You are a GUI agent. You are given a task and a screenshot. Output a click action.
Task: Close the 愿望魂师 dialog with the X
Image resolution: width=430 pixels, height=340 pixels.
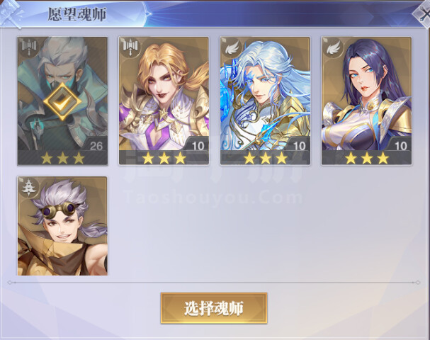pyautogui.click(x=424, y=13)
